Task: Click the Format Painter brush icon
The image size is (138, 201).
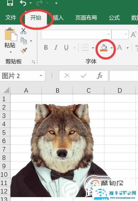Action: (24, 50)
